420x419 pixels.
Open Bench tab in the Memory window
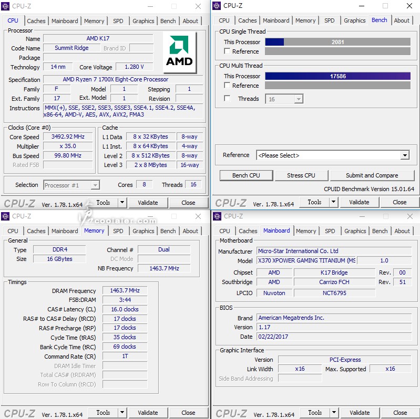tap(168, 231)
